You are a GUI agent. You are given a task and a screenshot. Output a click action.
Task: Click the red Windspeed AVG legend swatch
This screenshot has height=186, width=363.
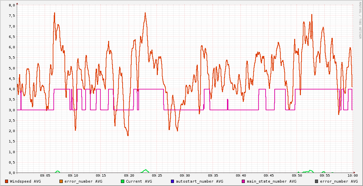(x=7, y=181)
